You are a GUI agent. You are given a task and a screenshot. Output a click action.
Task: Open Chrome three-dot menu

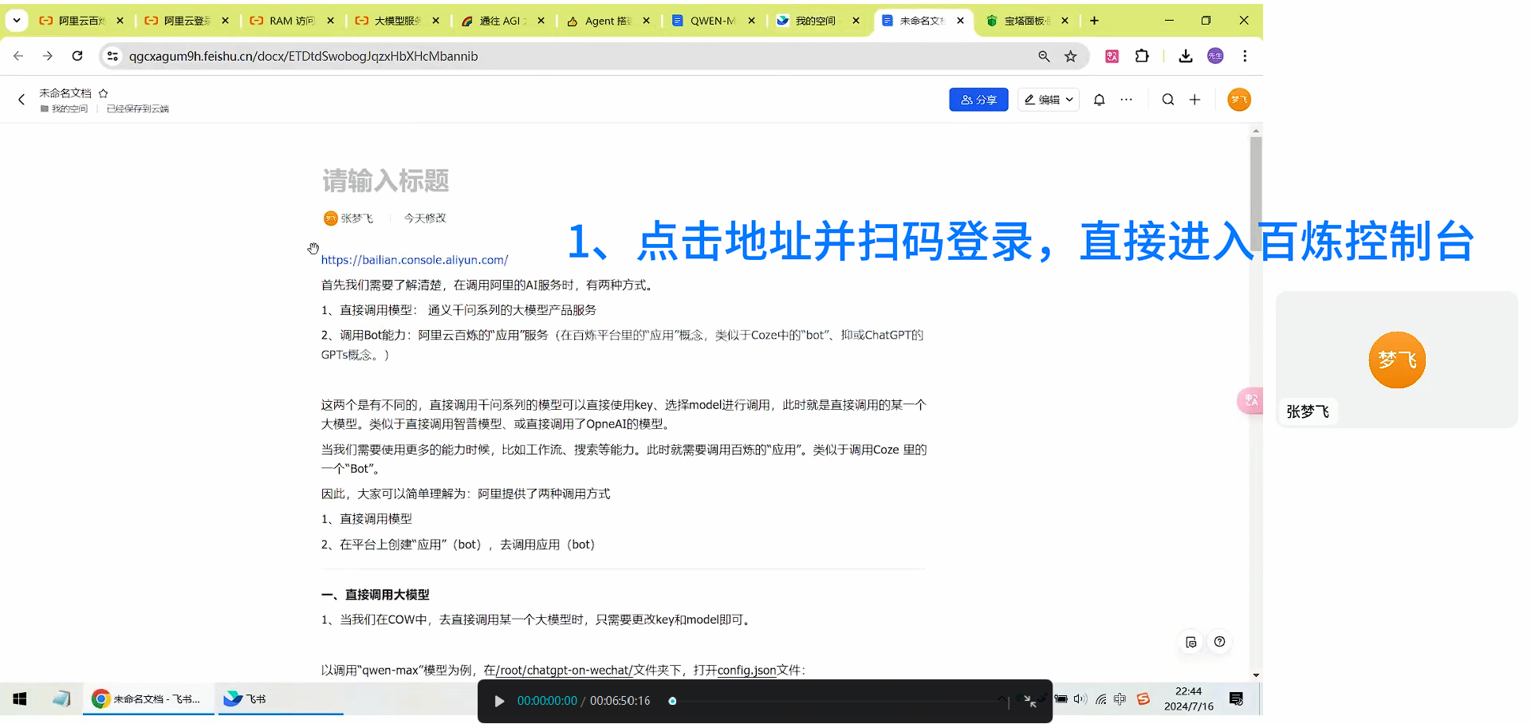point(1245,56)
